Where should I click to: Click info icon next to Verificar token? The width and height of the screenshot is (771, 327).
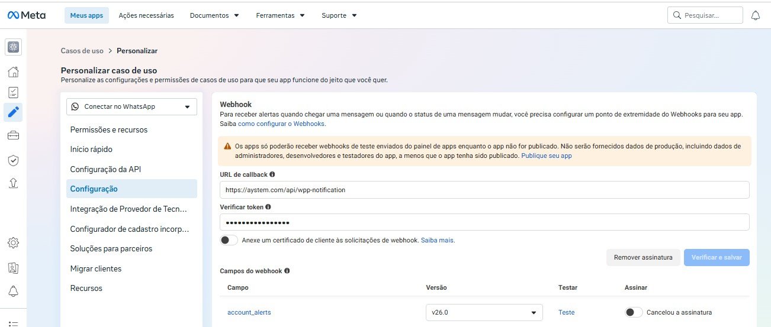coord(268,207)
